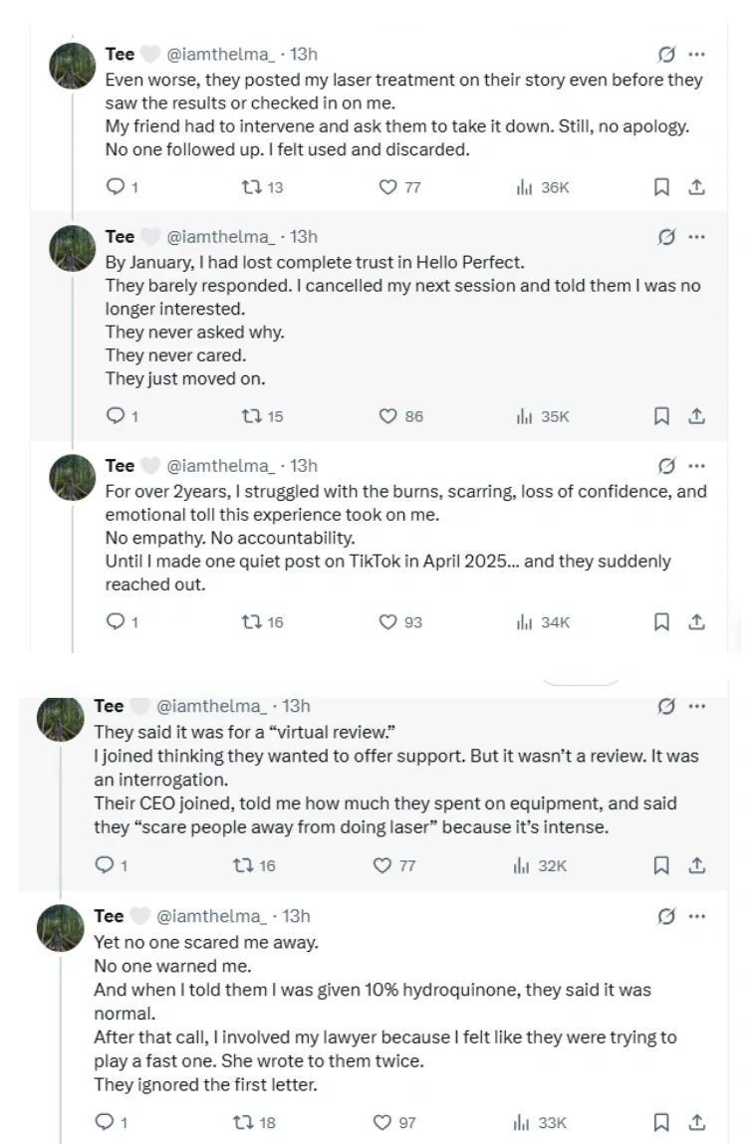Image resolution: width=754 pixels, height=1144 pixels.
Task: Click the Tee display name on hydroquinone tweet
Action: pos(109,916)
